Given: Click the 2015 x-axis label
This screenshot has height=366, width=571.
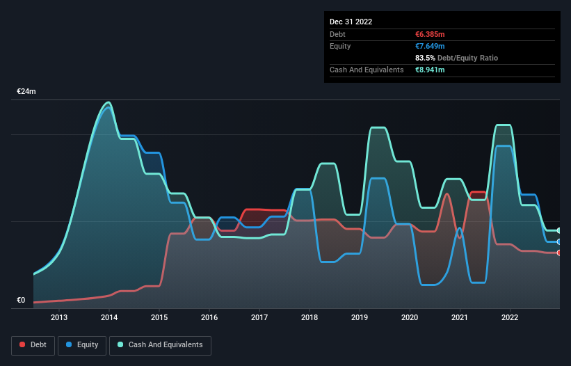Looking at the screenshot, I should (159, 317).
